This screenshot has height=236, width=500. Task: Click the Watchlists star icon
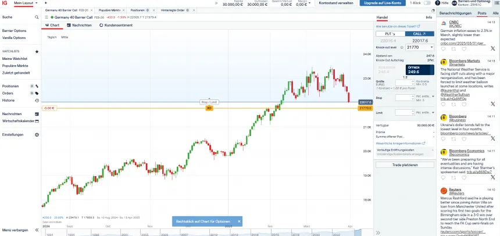click(37, 51)
